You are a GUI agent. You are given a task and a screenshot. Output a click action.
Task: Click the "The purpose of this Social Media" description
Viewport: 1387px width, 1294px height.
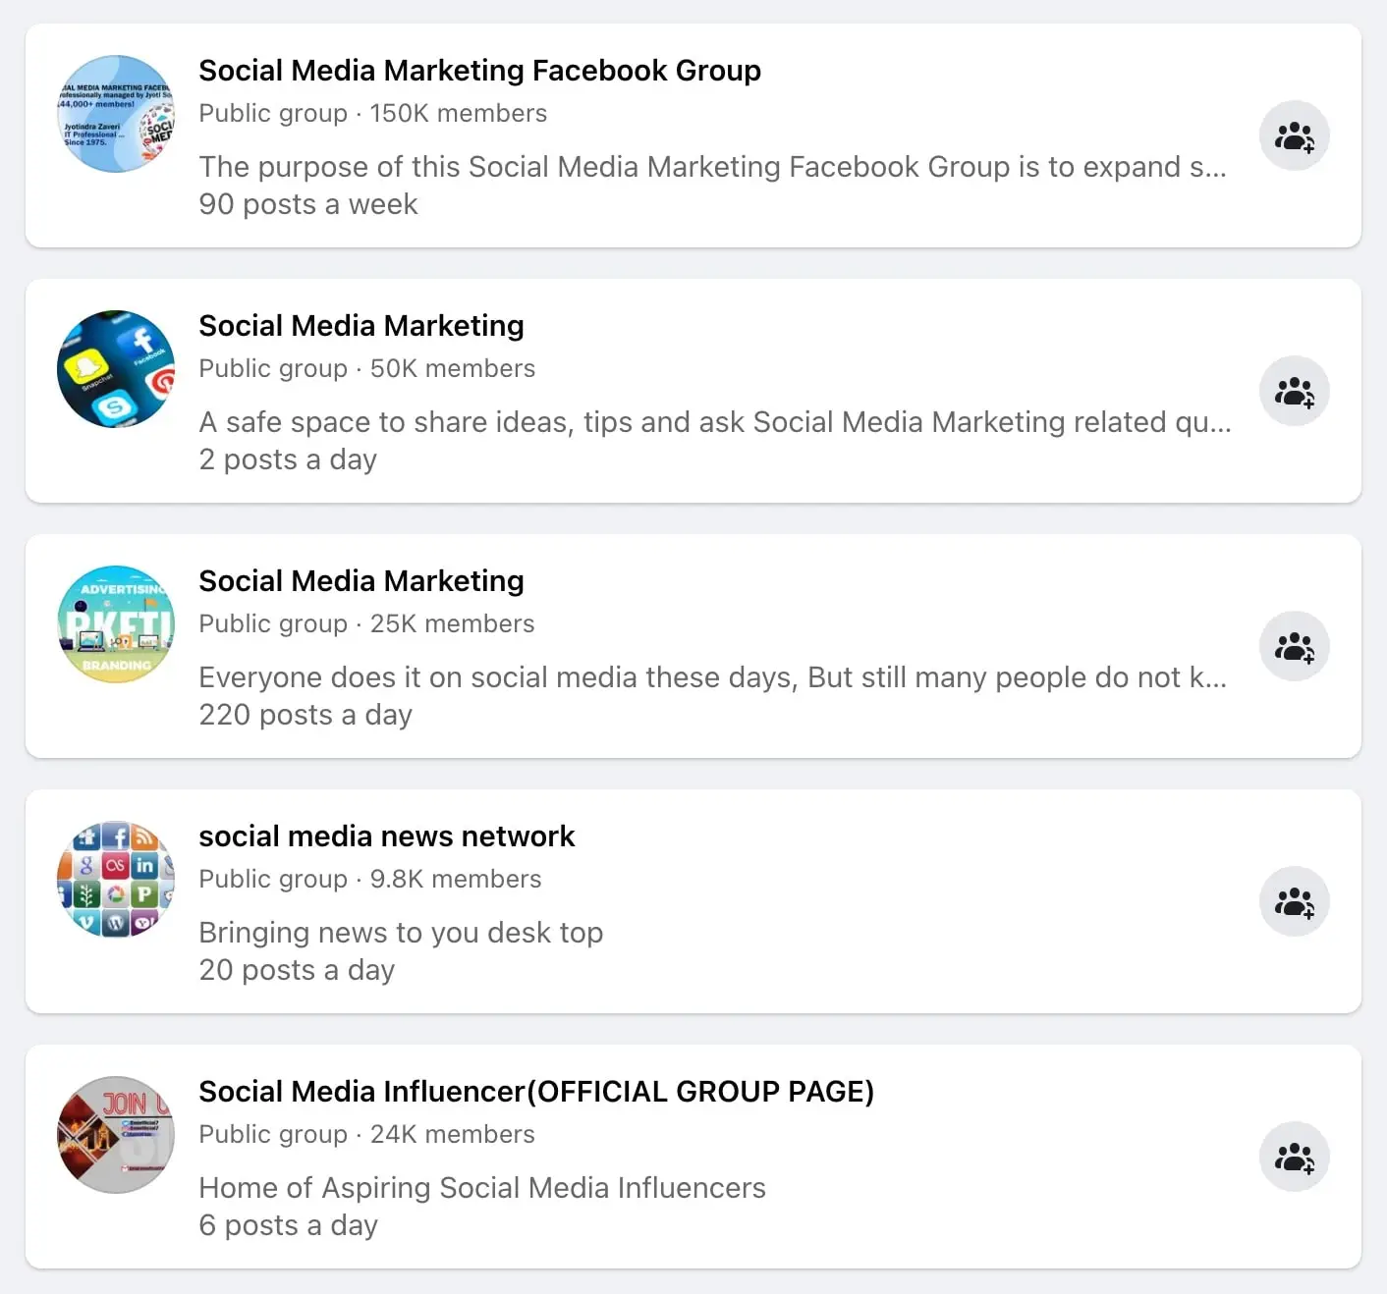[712, 167]
